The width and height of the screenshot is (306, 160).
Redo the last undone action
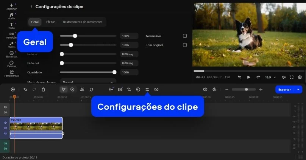pos(34,89)
